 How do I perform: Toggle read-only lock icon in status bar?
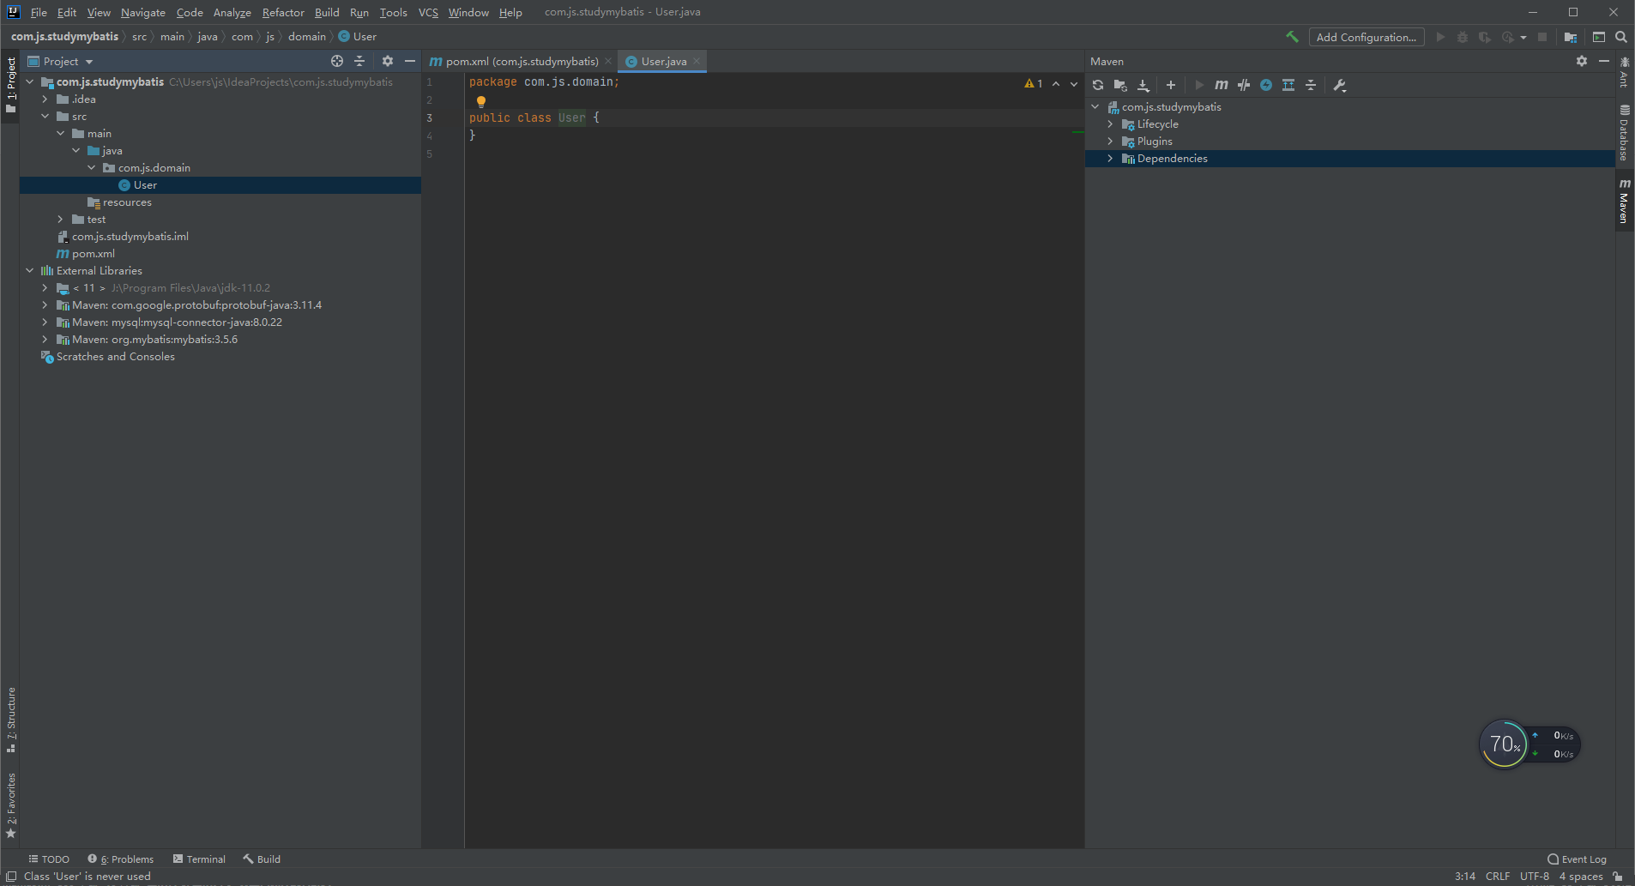click(x=1618, y=877)
